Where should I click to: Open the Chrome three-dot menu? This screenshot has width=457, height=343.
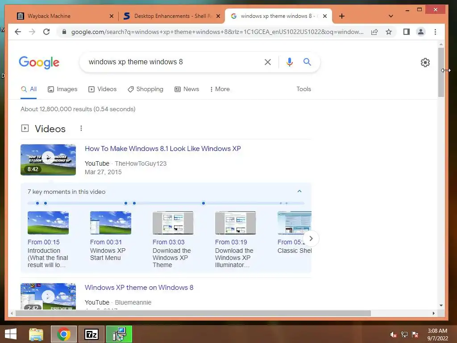pos(435,32)
